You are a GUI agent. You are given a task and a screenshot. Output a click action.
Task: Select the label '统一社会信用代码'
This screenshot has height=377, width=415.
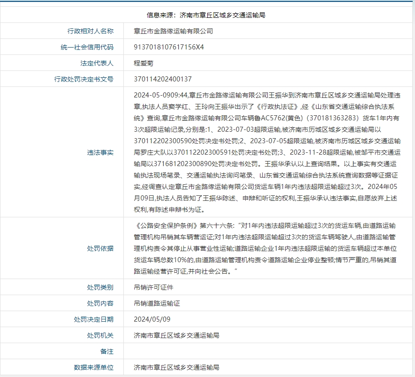(x=87, y=47)
